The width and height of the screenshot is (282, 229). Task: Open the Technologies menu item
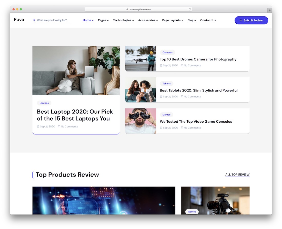point(122,20)
